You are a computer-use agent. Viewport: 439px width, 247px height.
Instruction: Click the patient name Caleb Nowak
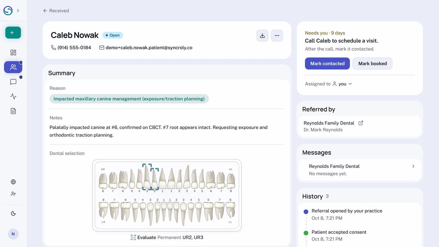[75, 35]
